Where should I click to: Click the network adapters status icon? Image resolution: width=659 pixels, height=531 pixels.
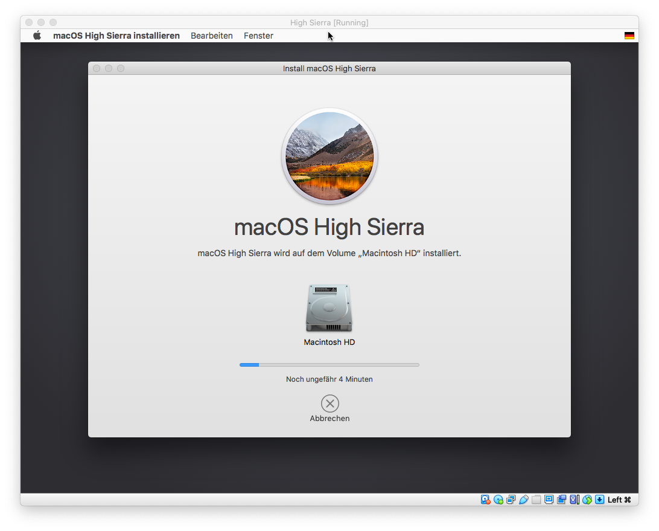[x=511, y=500]
